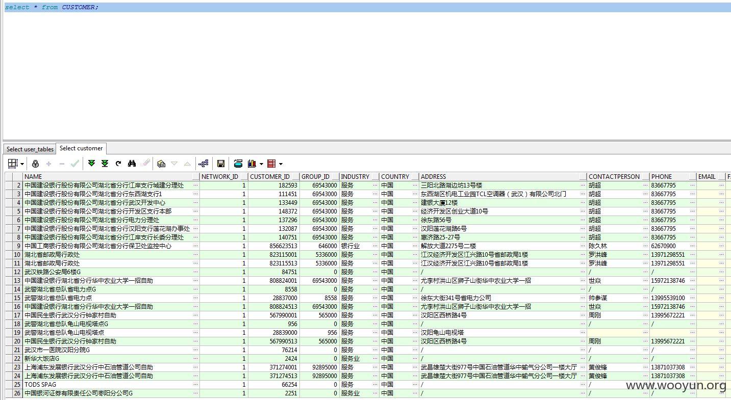Open find using the binoculars icon

tap(132, 164)
